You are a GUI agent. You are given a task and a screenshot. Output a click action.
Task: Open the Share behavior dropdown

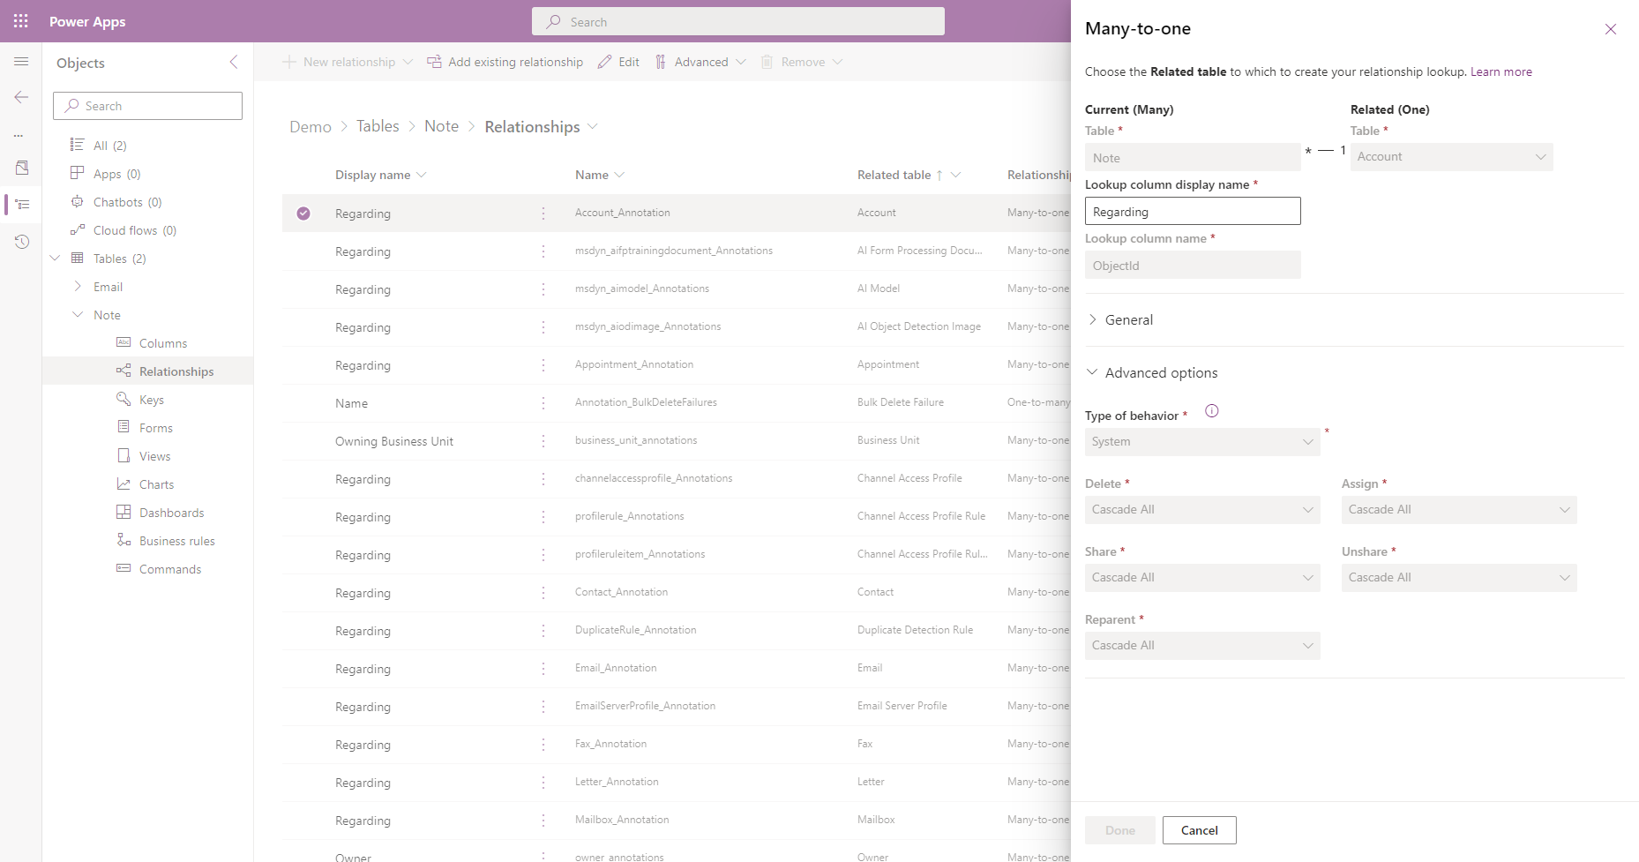click(1202, 578)
